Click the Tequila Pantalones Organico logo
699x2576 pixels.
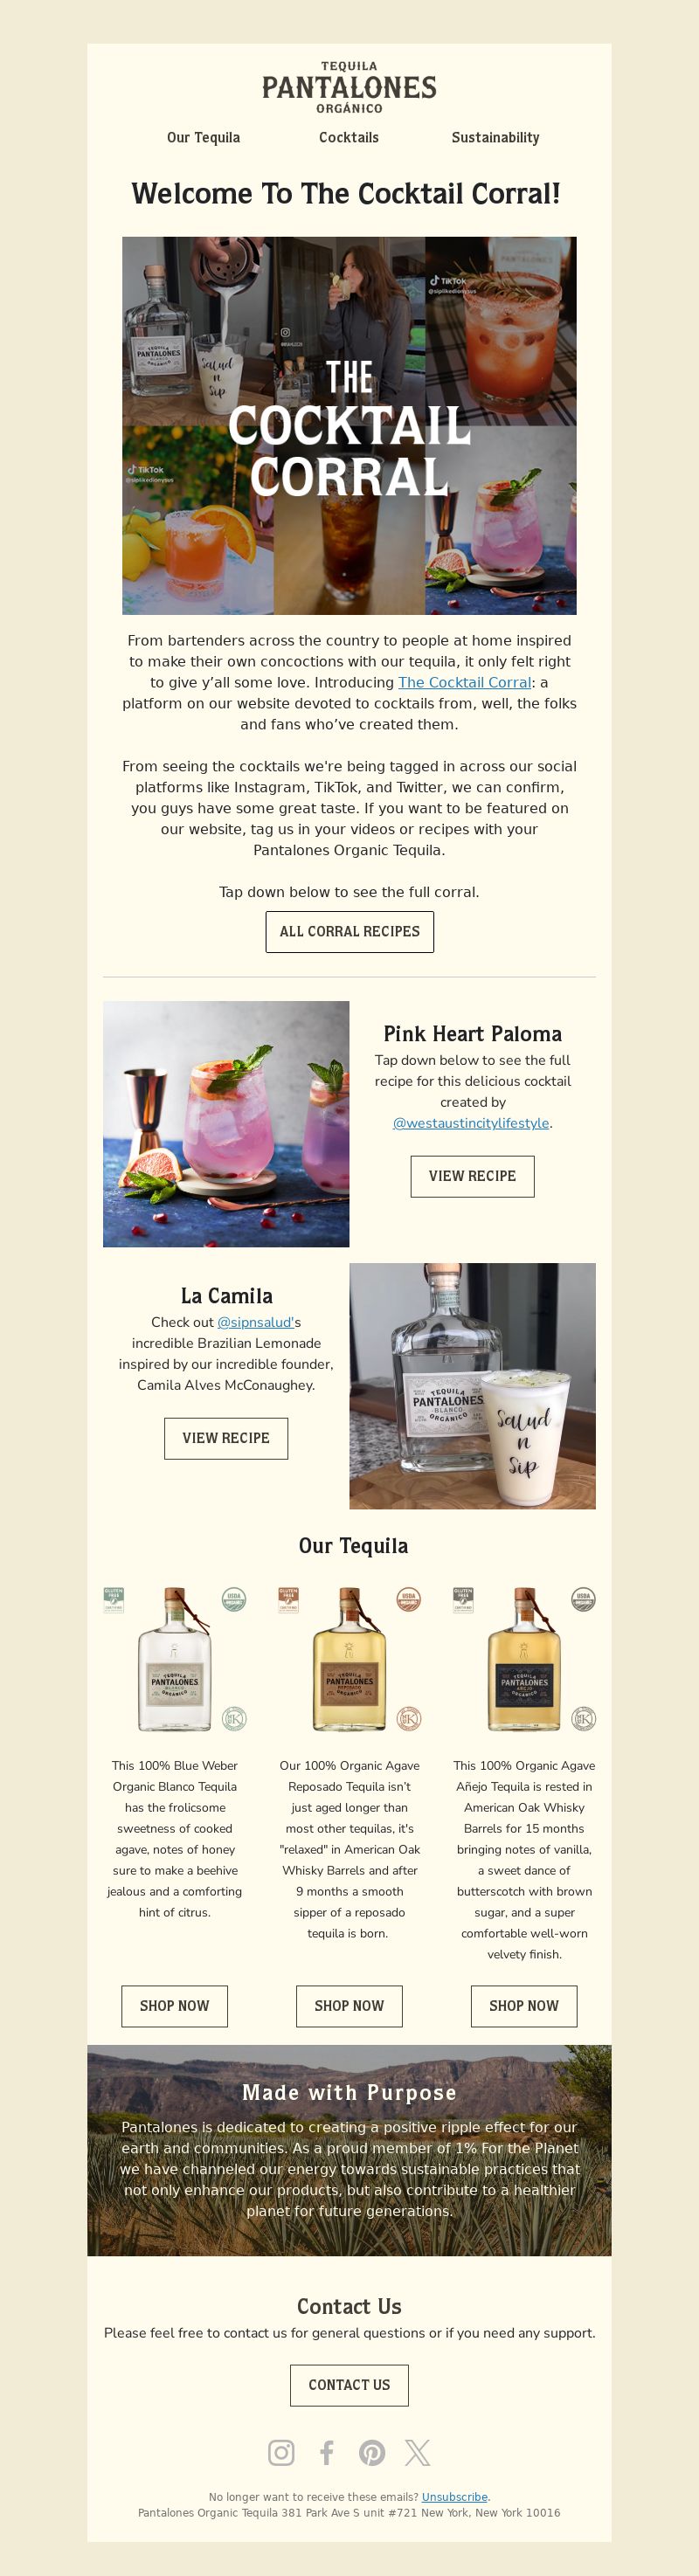click(349, 87)
